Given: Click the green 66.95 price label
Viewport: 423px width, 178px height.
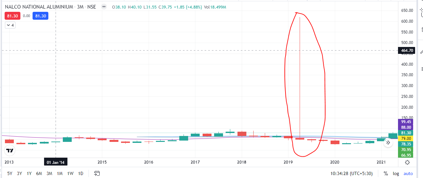Looking at the screenshot, I should (406, 155).
